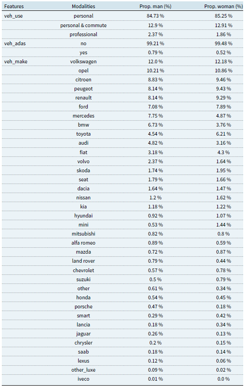The image size is (245, 387).
Task: Click the alfa romeo modality
Action: tap(83, 243)
